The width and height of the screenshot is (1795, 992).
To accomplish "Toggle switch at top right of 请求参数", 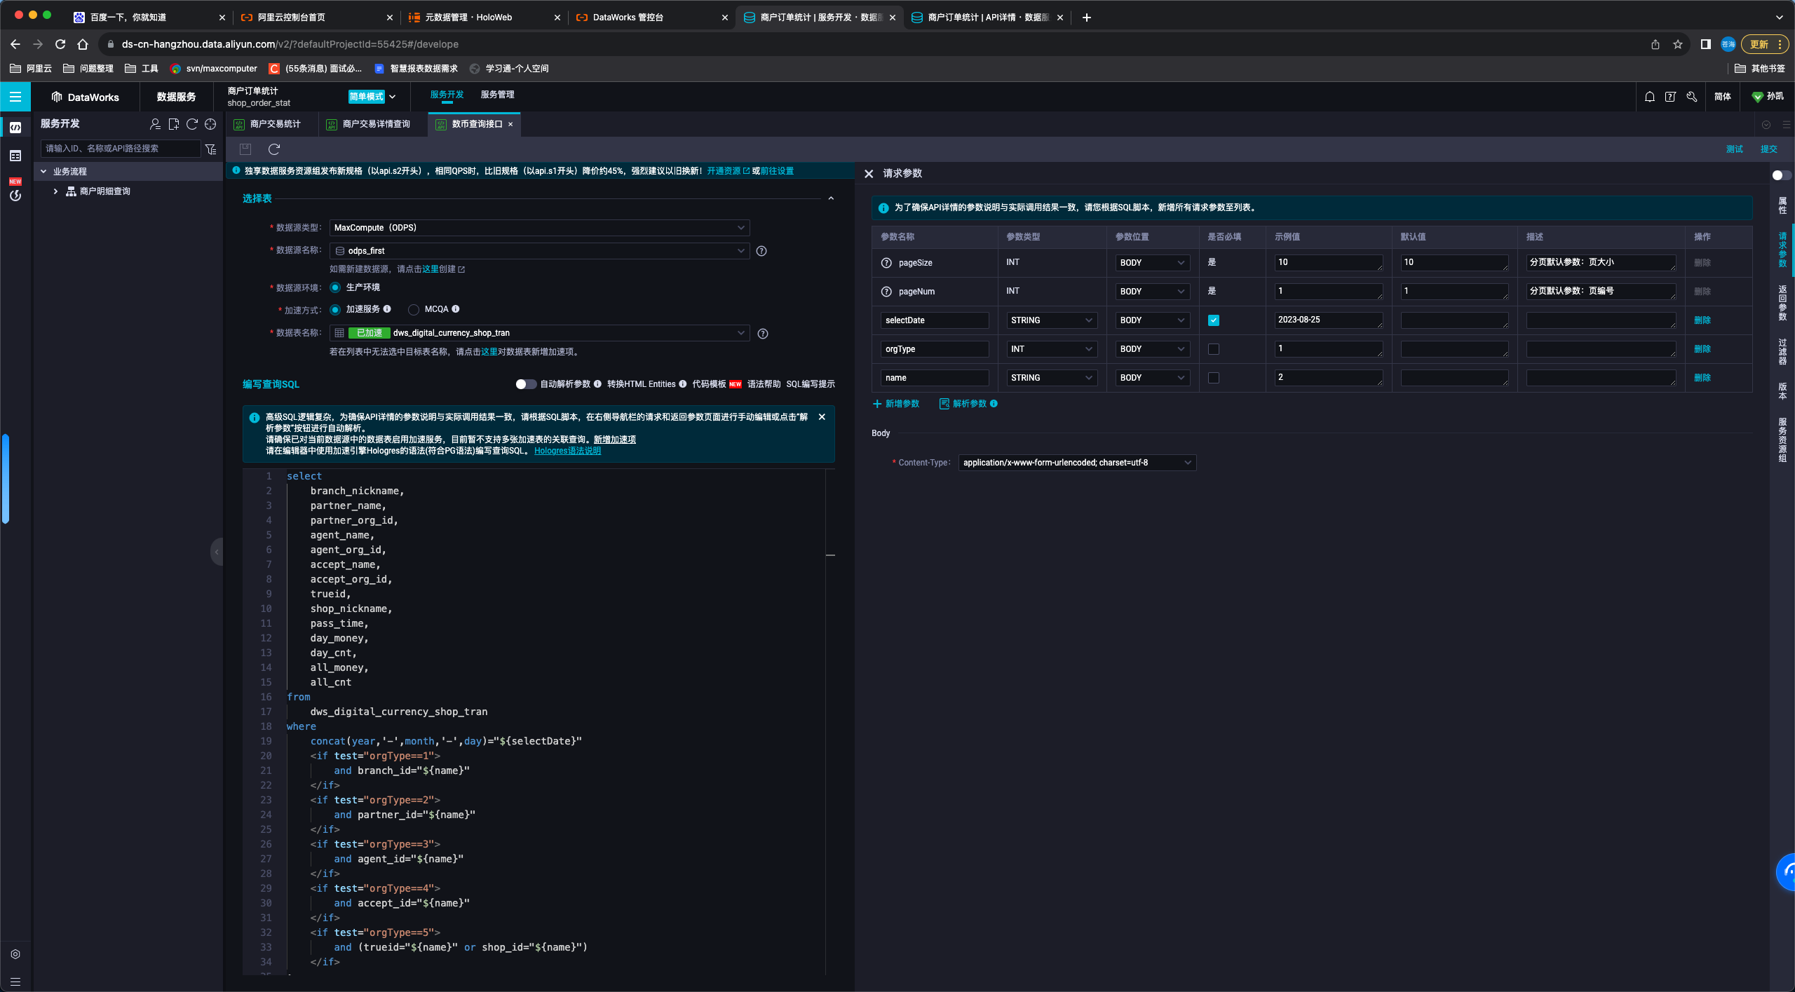I will 1780,175.
